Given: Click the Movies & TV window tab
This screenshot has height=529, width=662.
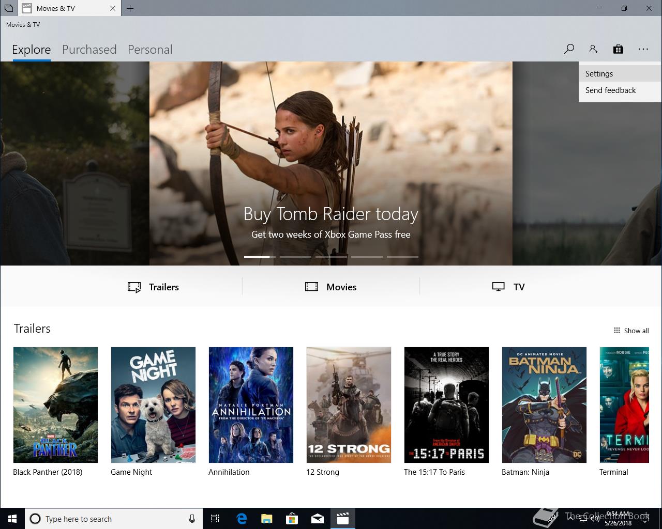Looking at the screenshot, I should tap(69, 8).
